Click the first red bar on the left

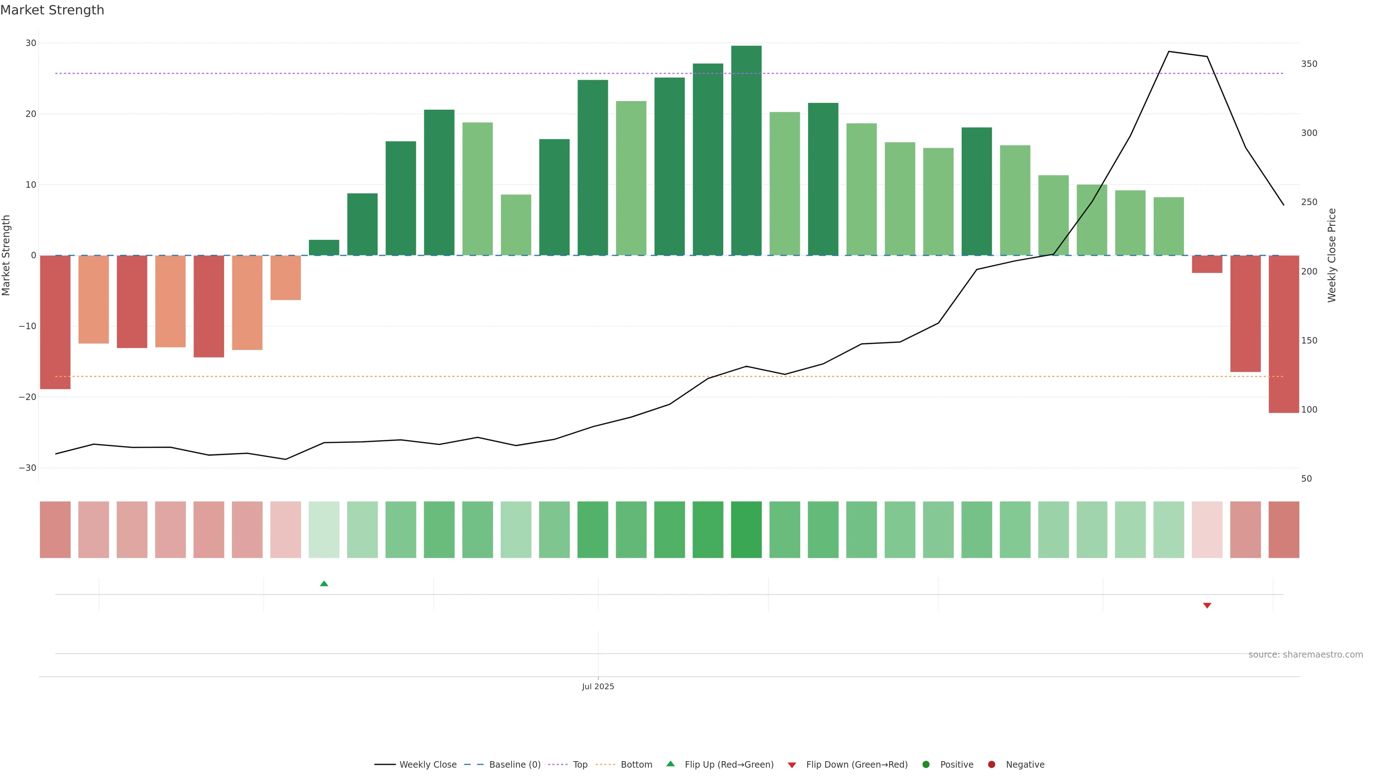coord(55,322)
